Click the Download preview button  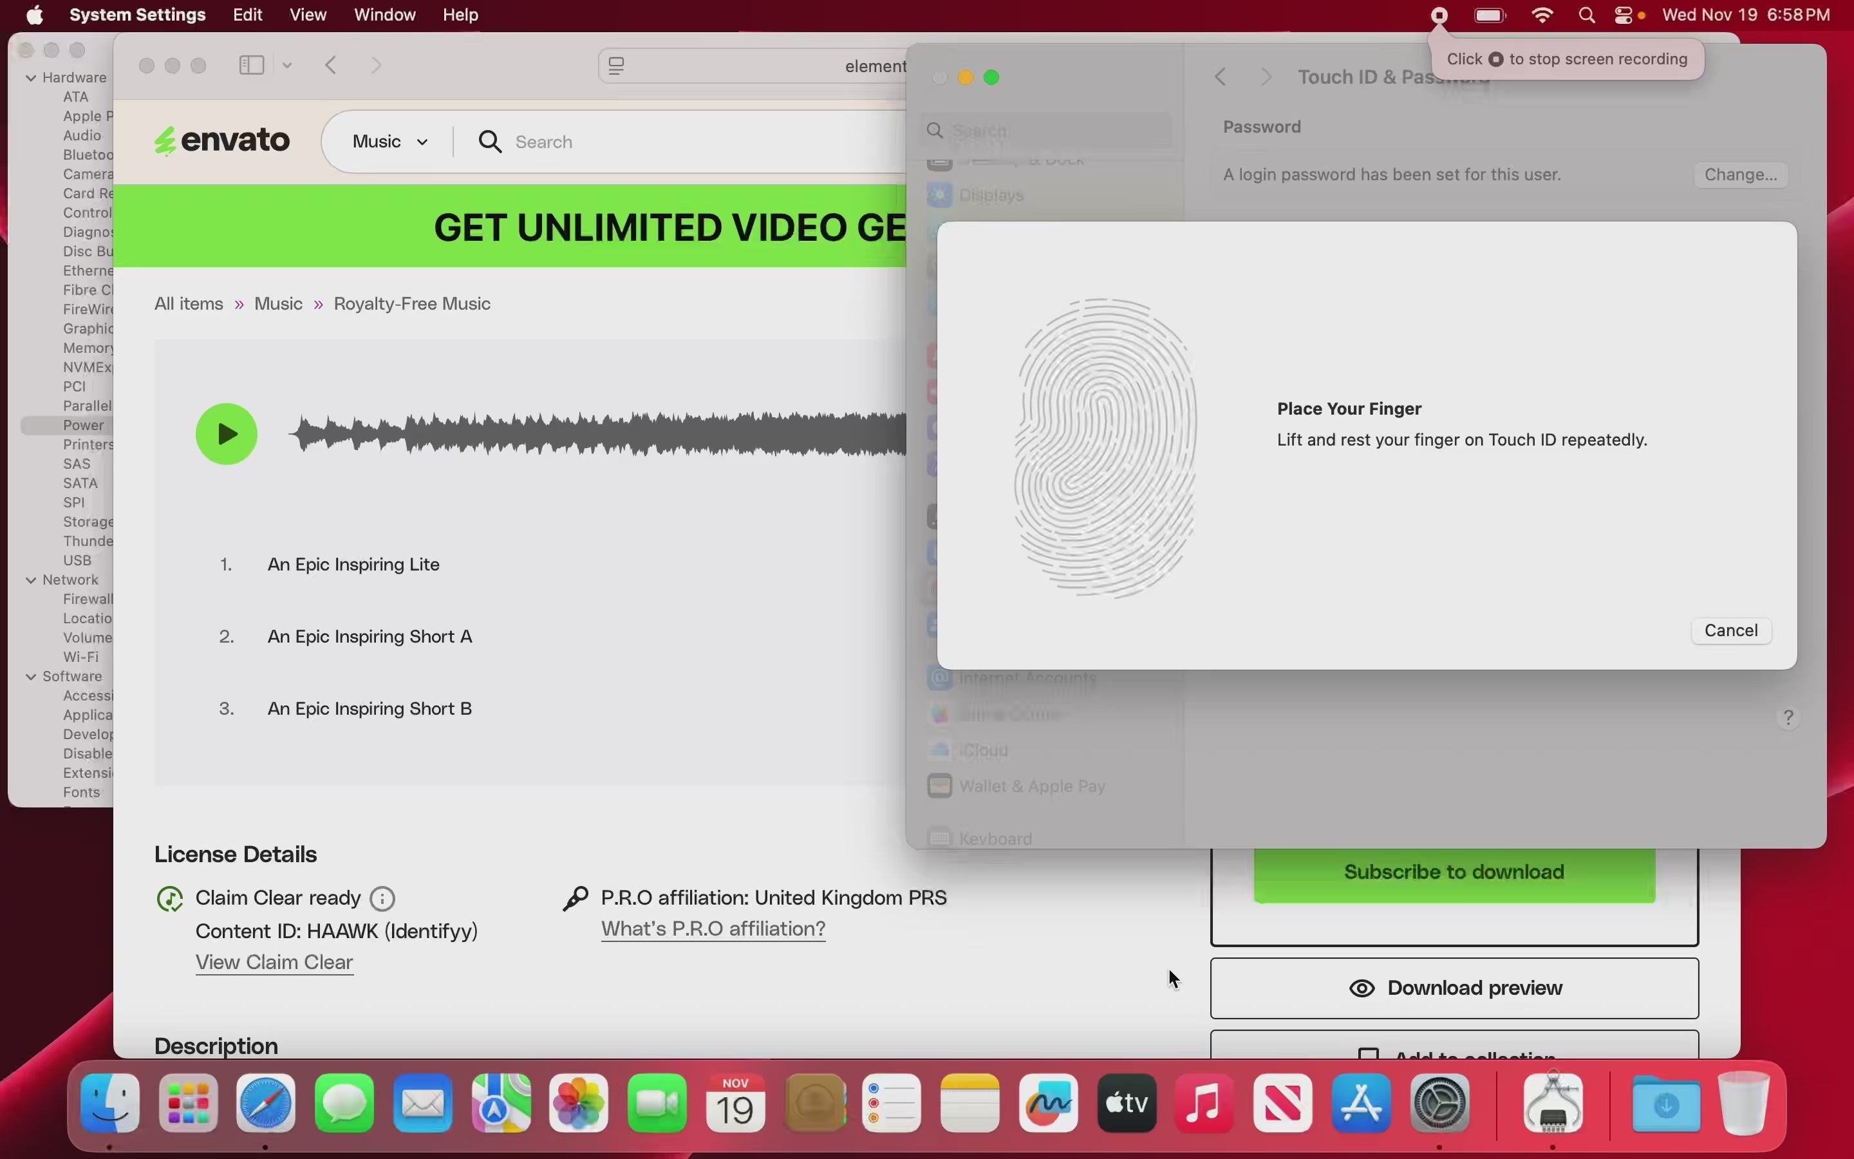click(1454, 988)
